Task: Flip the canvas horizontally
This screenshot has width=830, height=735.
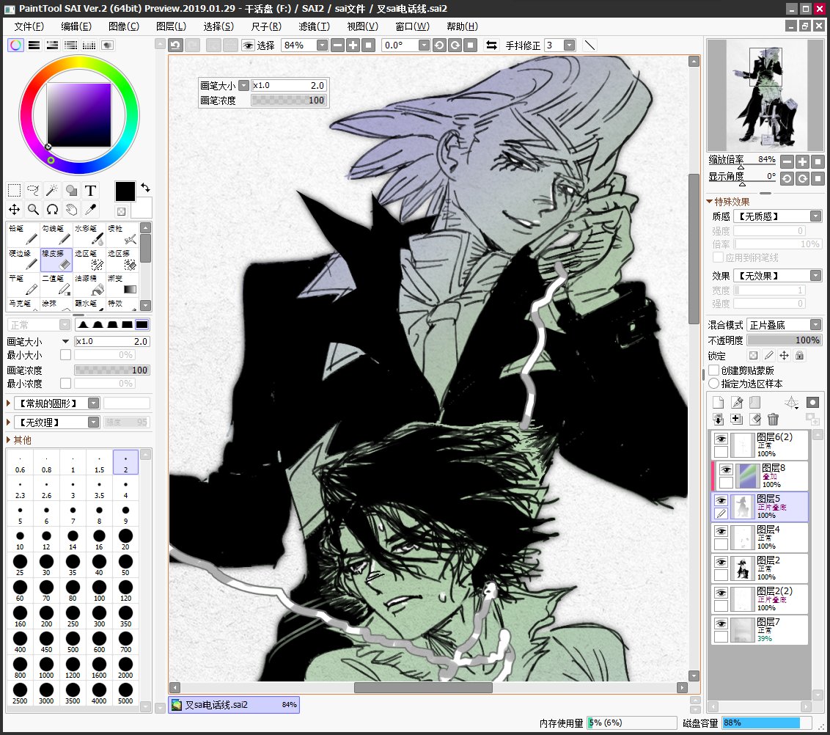Action: pyautogui.click(x=491, y=45)
